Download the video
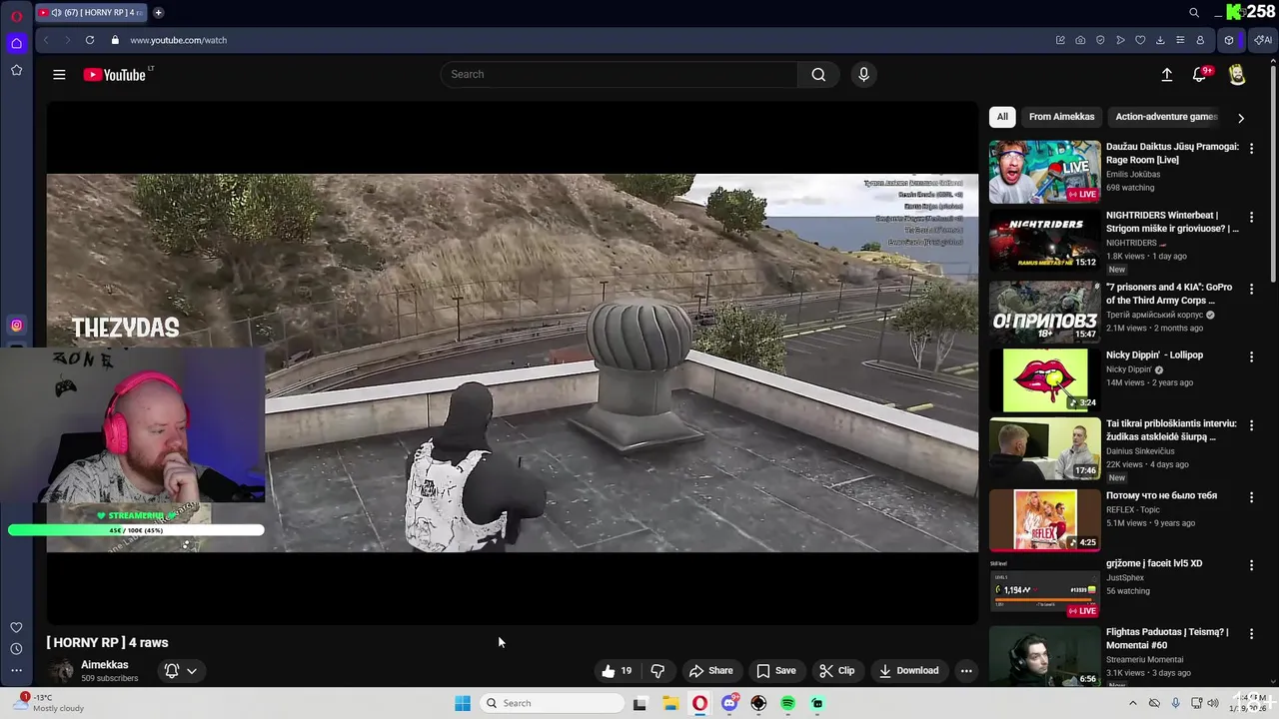The width and height of the screenshot is (1279, 719). 908,671
